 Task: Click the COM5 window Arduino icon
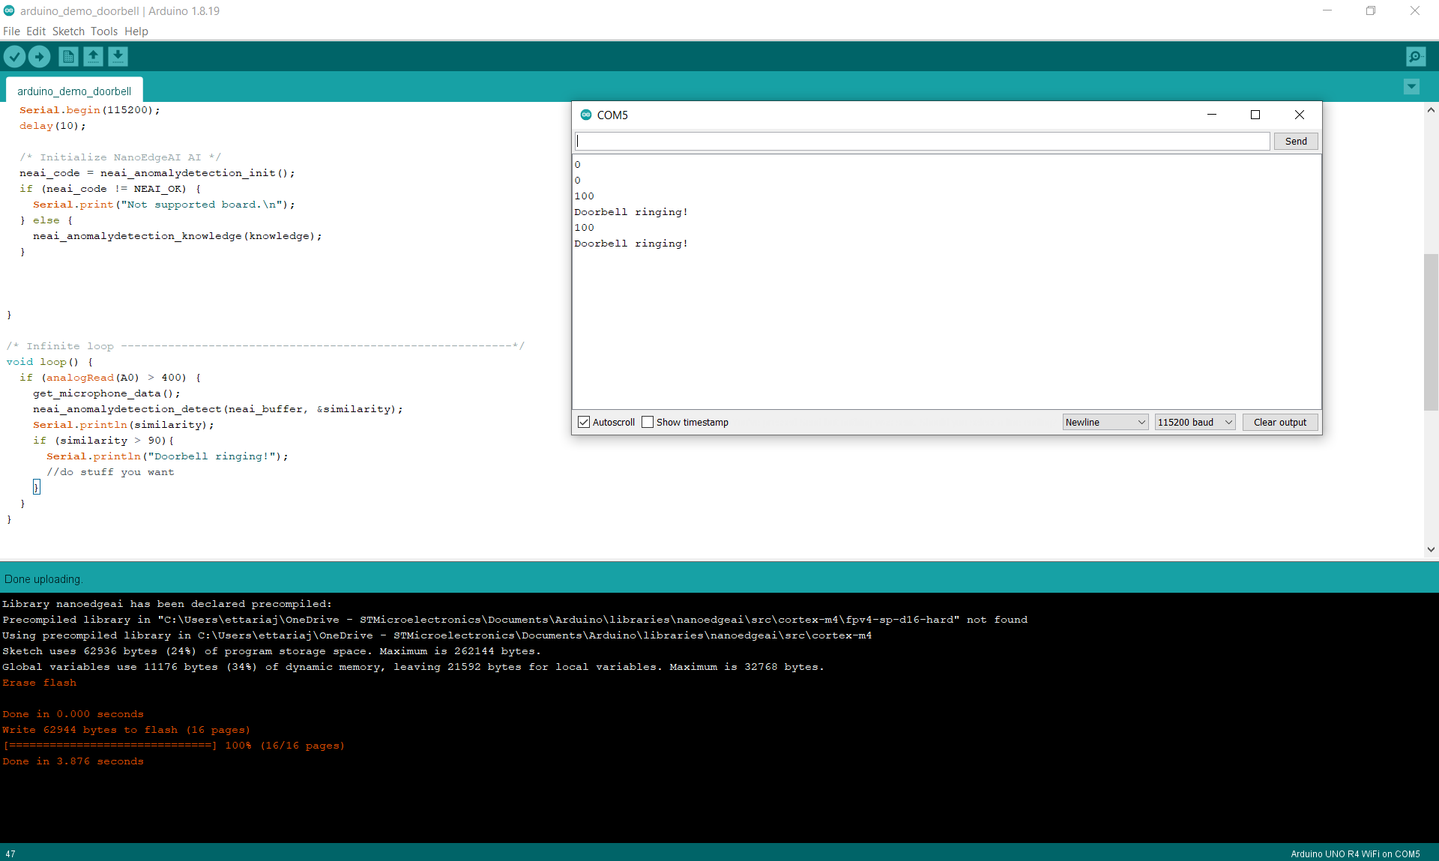tap(586, 115)
